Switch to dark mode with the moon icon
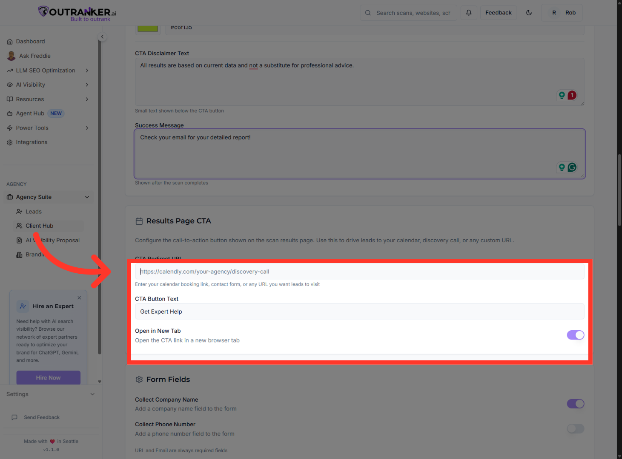Viewport: 622px width, 459px height. pos(529,13)
